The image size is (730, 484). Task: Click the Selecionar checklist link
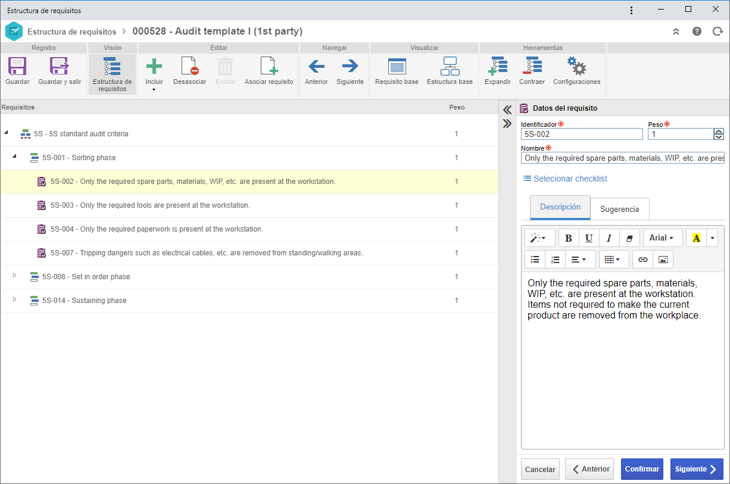coord(565,179)
